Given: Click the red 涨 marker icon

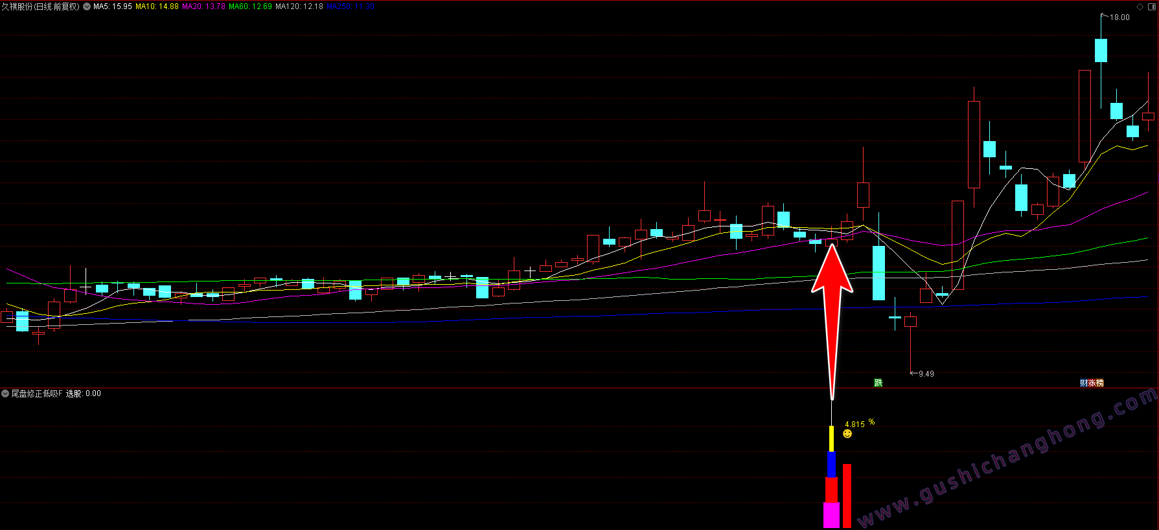Looking at the screenshot, I should tap(1092, 382).
